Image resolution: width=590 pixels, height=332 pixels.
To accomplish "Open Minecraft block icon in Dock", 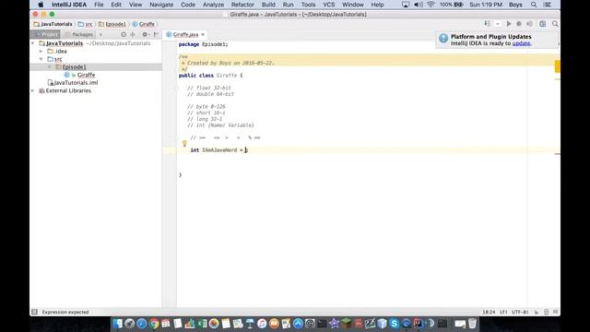I will [x=347, y=324].
